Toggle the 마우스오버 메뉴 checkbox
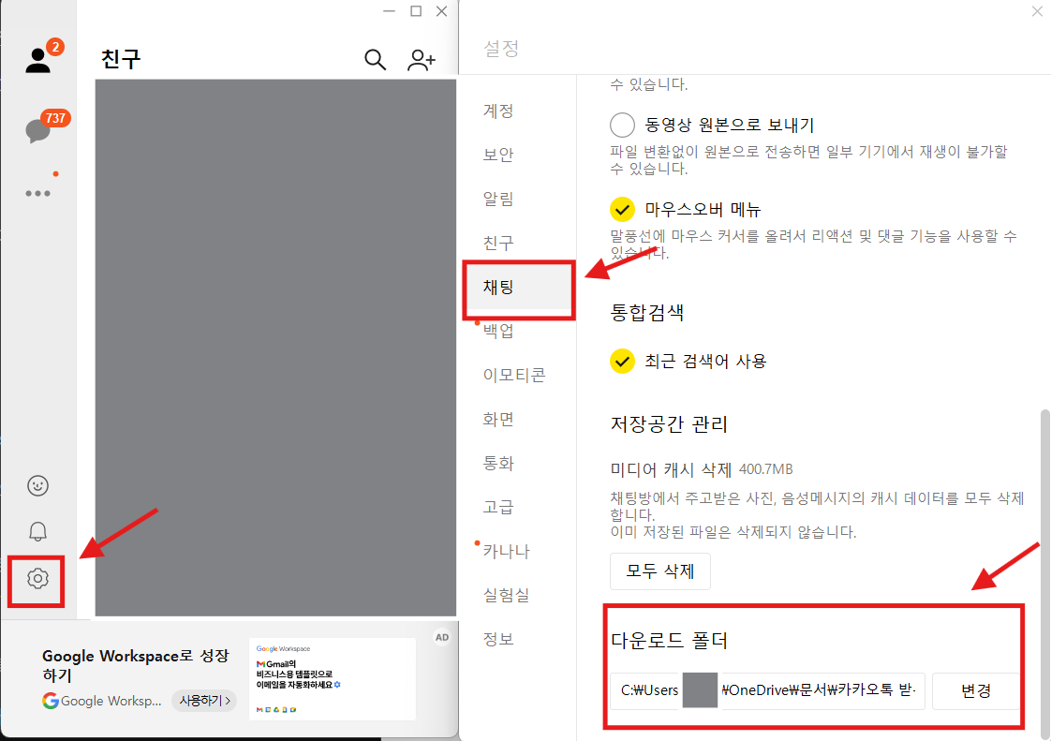 click(622, 209)
